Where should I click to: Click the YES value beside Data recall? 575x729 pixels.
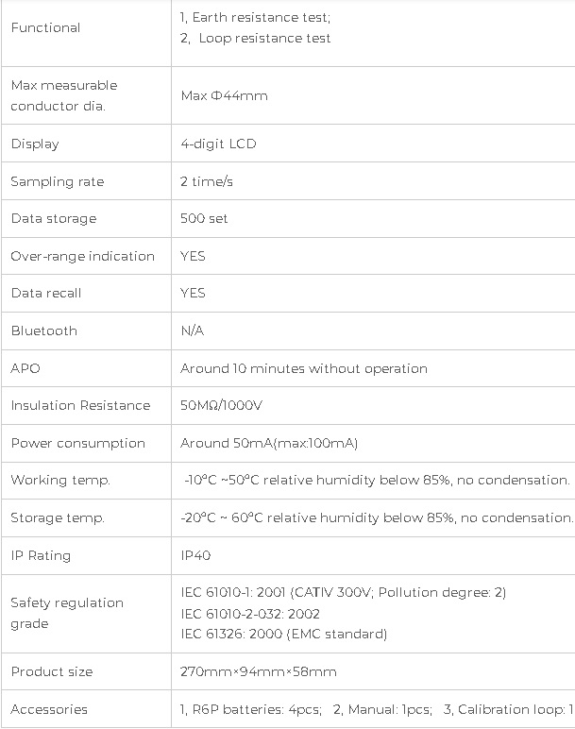pyautogui.click(x=193, y=293)
